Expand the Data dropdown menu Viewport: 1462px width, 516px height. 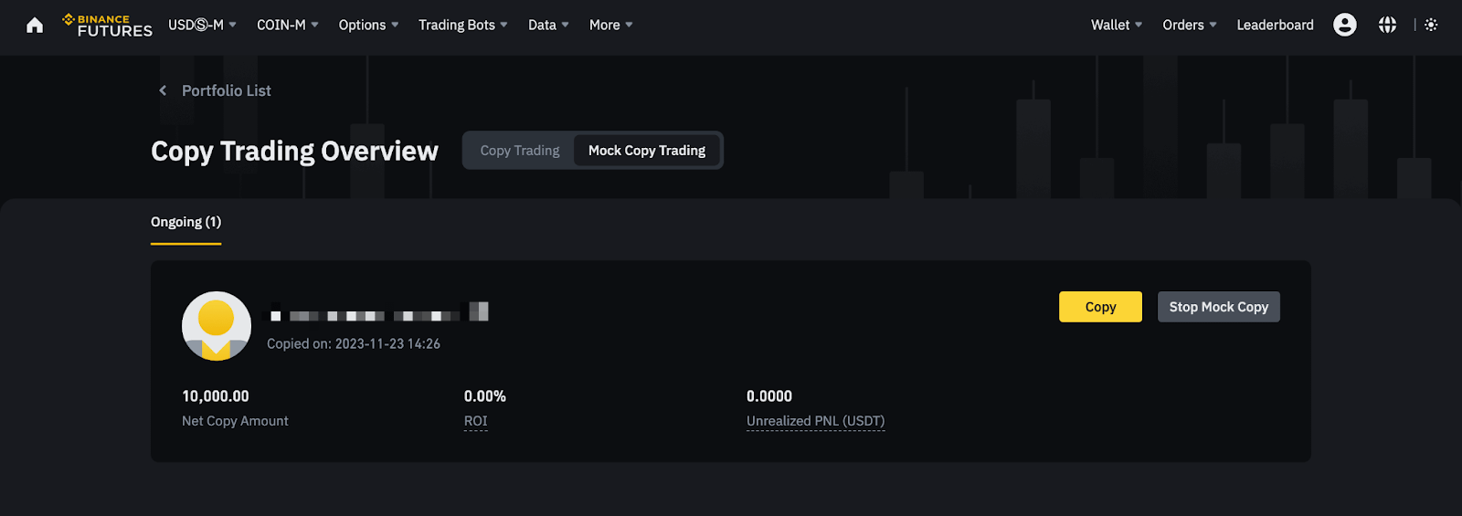[548, 25]
